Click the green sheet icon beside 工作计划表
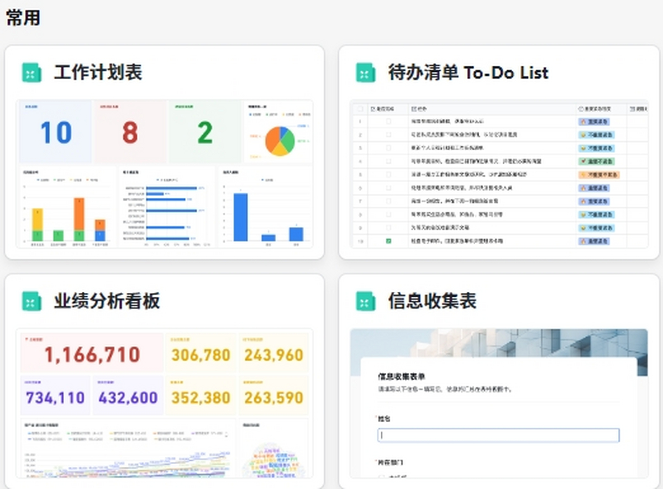Screen dimensions: 663x489 [x=31, y=72]
